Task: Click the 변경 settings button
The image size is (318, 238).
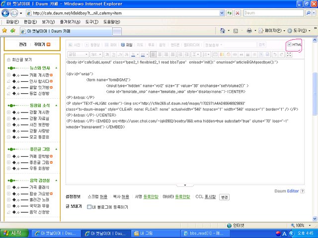Action: (224, 197)
